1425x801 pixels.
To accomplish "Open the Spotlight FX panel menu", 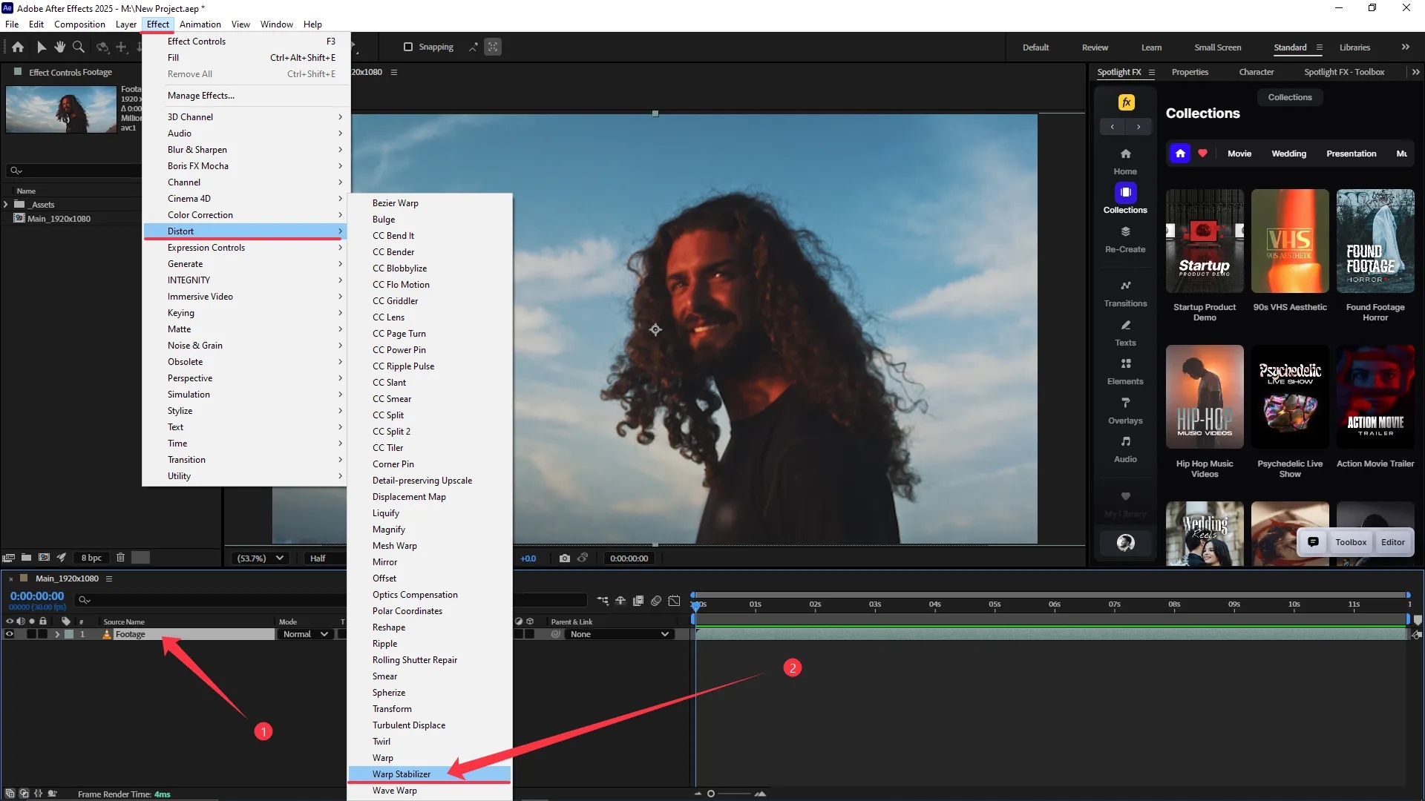I will pyautogui.click(x=1152, y=72).
